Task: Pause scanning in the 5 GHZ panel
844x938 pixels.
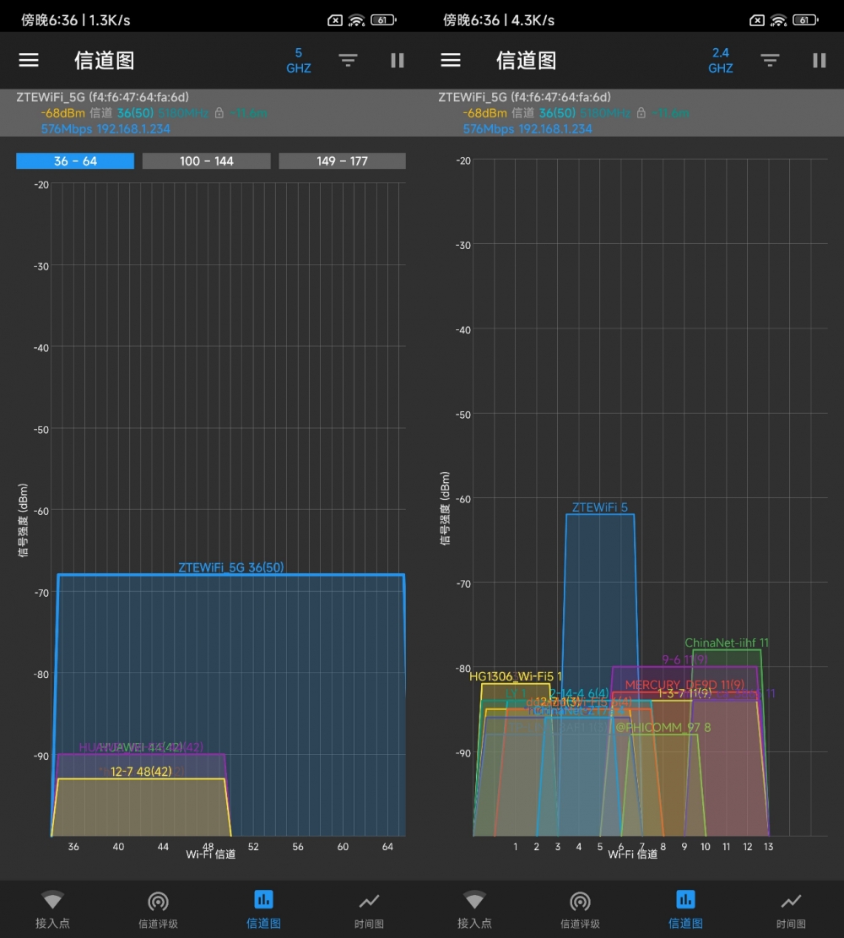Action: point(398,60)
